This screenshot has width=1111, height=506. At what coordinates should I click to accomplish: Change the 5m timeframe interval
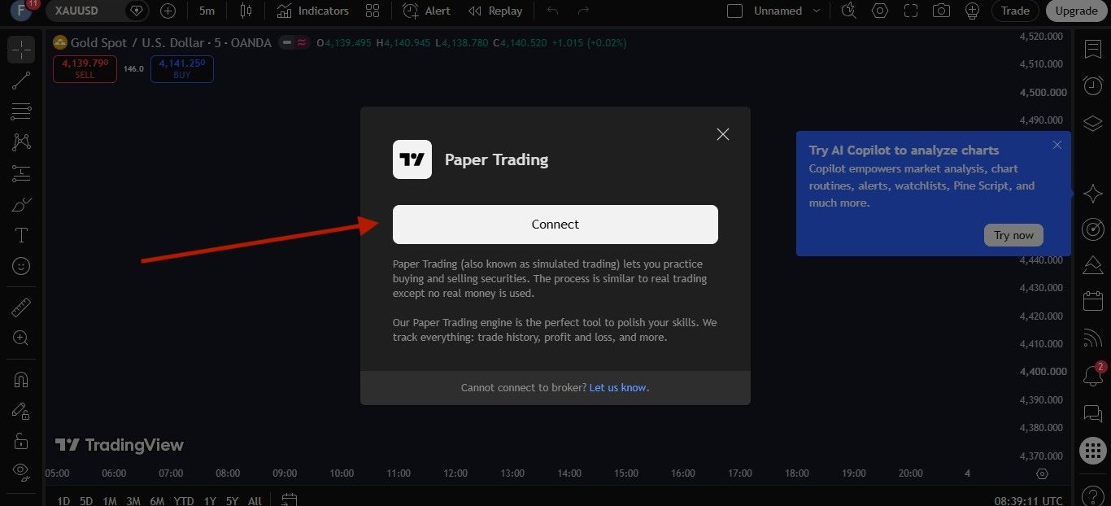coord(207,11)
